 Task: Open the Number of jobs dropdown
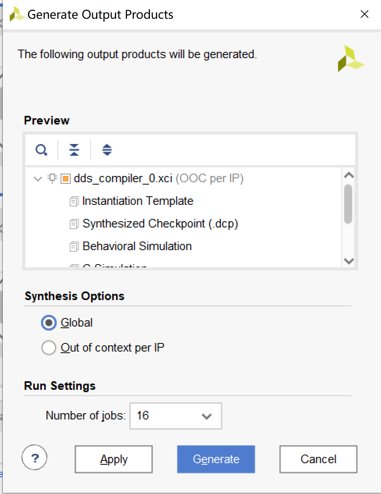point(206,416)
